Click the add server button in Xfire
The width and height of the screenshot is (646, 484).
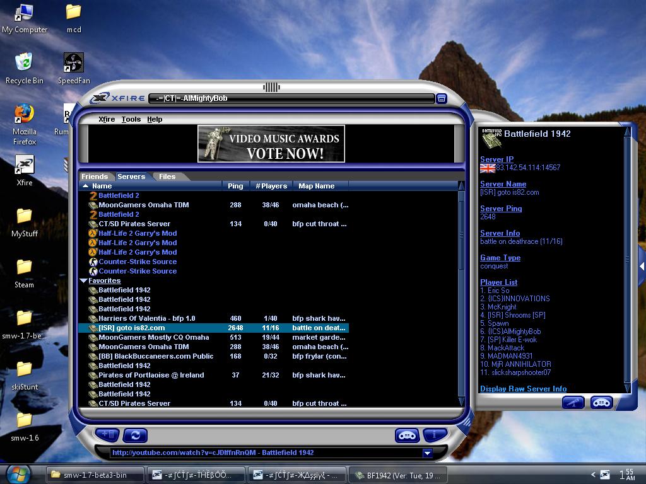click(x=107, y=435)
